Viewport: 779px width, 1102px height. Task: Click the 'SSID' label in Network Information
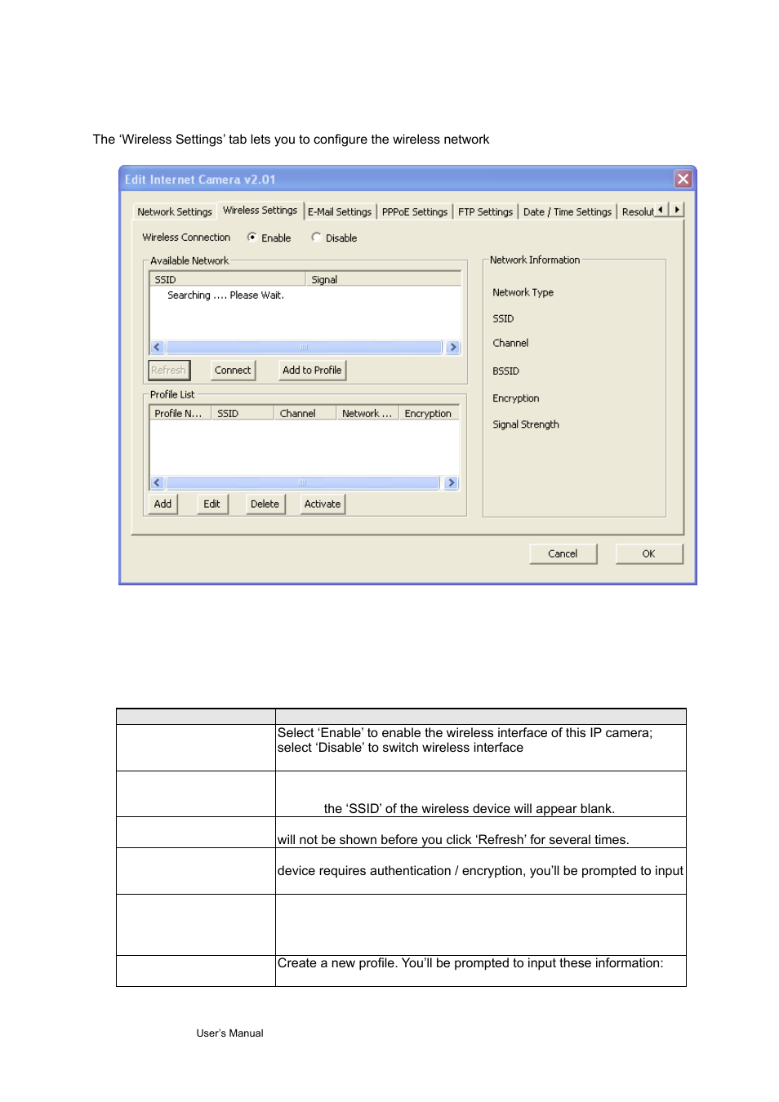[x=504, y=318]
